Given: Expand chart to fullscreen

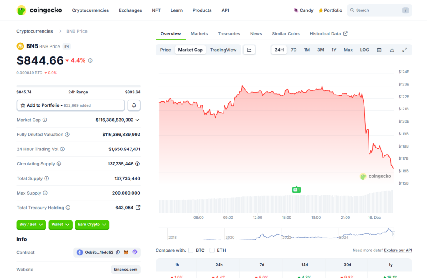Looking at the screenshot, I should click(404, 50).
